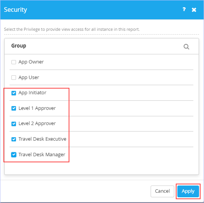Close the Security dialog with the X icon

(x=194, y=10)
